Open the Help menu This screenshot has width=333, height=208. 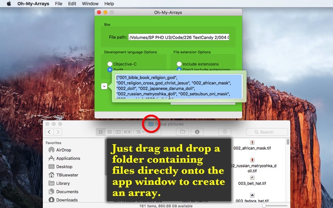[x=109, y=4]
